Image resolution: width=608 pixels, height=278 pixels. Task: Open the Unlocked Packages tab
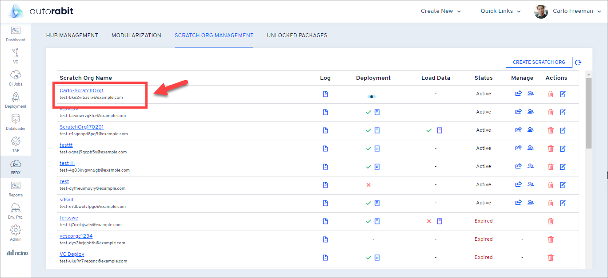pos(297,35)
